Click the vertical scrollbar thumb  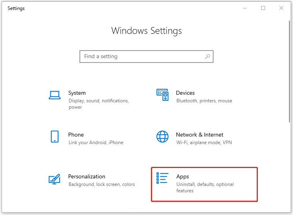point(289,71)
